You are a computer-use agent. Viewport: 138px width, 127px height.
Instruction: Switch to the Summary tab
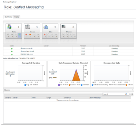pyautogui.click(x=8, y=17)
